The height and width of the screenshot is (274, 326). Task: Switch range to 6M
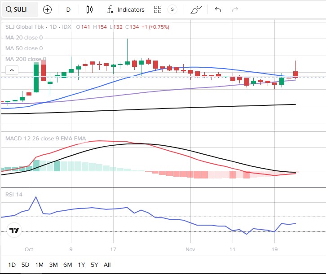click(67, 265)
